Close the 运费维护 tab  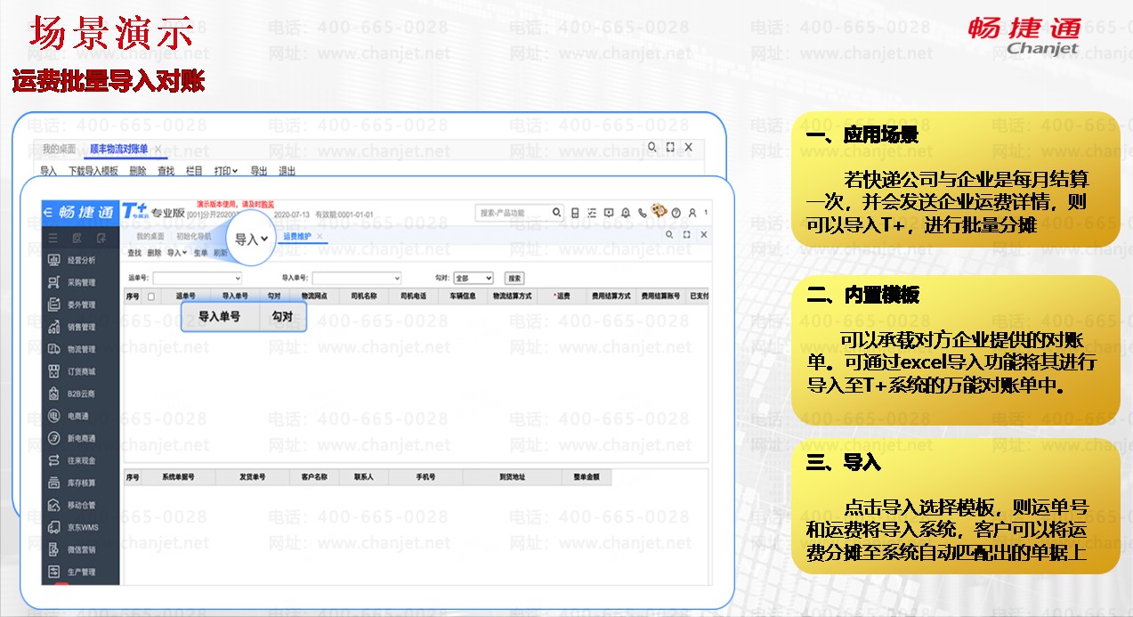pos(320,236)
